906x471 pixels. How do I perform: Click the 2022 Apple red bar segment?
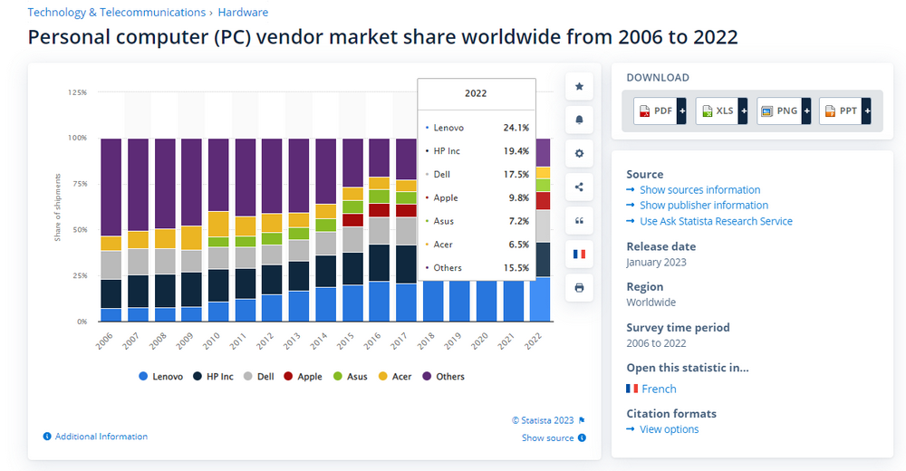tap(543, 200)
